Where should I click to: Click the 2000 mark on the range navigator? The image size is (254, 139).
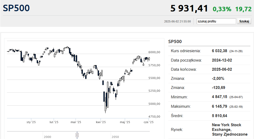click(47, 137)
